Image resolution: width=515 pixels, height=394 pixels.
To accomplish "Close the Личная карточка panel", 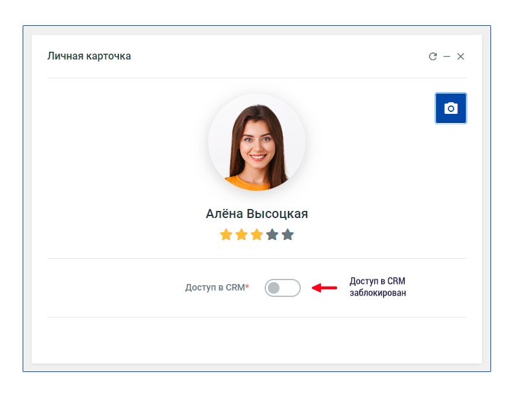I will click(x=461, y=56).
